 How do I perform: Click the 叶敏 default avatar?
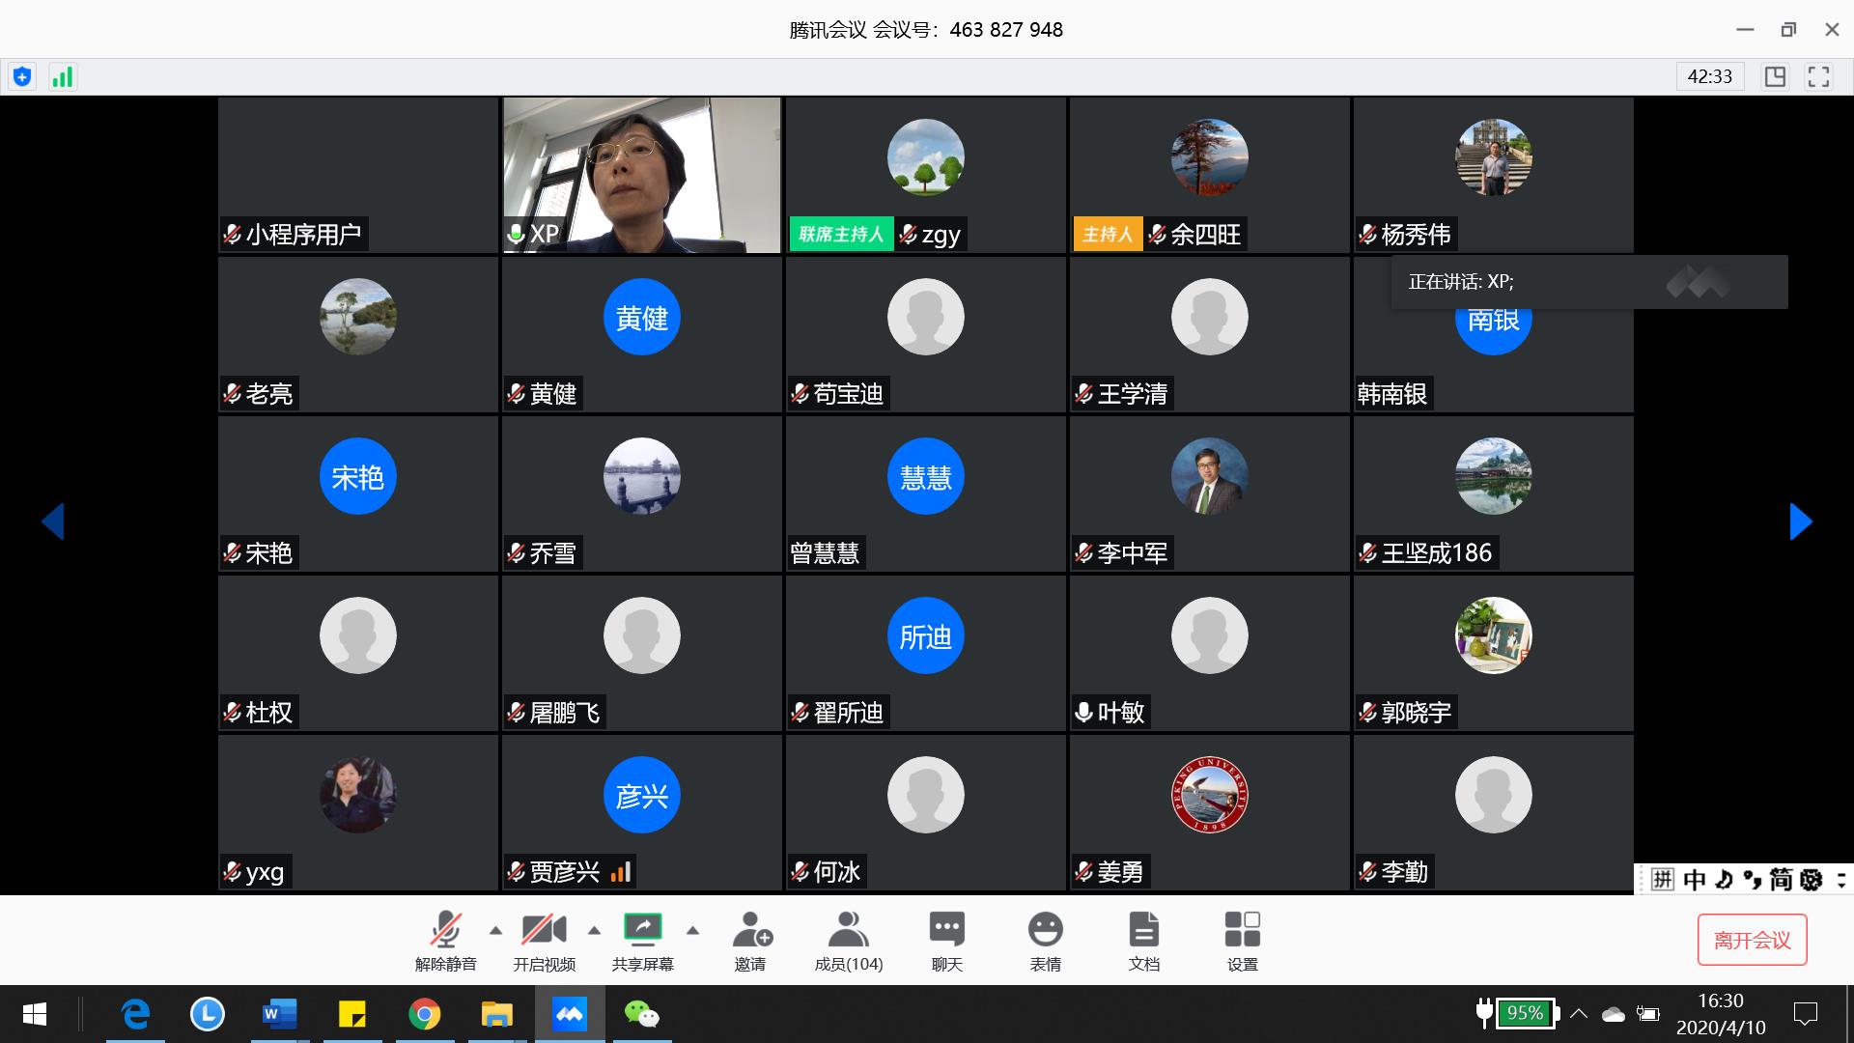point(1209,635)
